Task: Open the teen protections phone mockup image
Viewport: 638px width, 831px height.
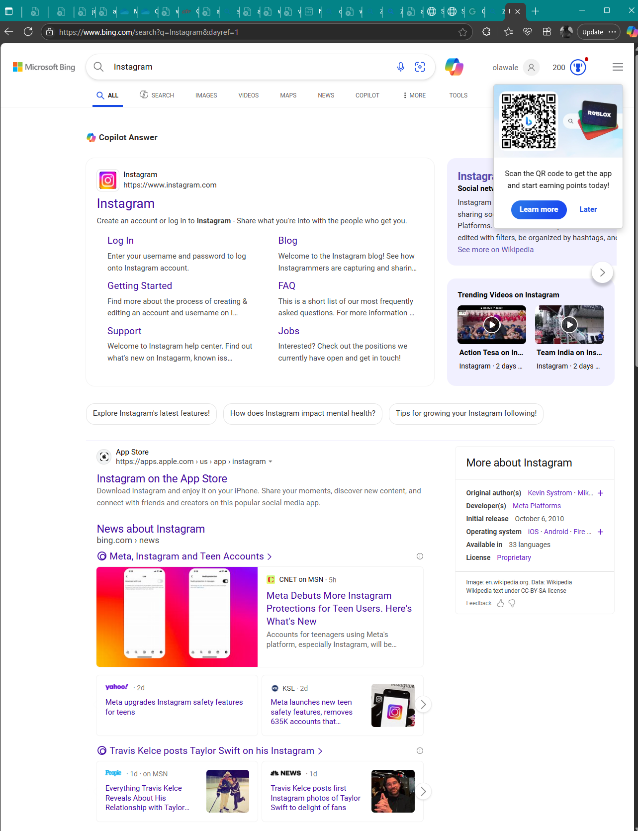Action: (177, 617)
